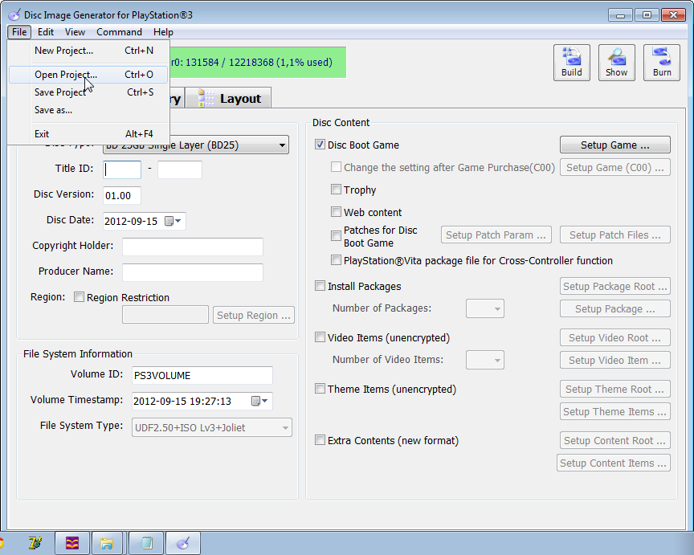The height and width of the screenshot is (555, 694).
Task: Click Setup Content Root ... button
Action: (614, 440)
